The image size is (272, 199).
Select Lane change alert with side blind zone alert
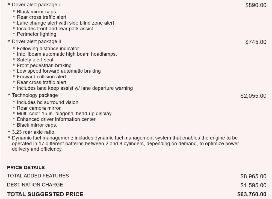tap(65, 23)
